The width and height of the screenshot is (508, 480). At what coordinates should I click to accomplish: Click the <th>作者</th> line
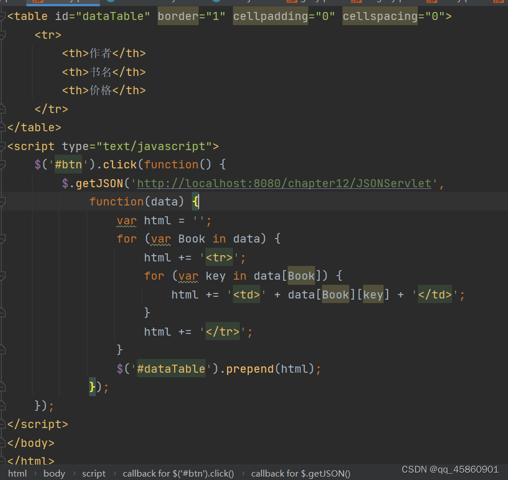(x=104, y=53)
